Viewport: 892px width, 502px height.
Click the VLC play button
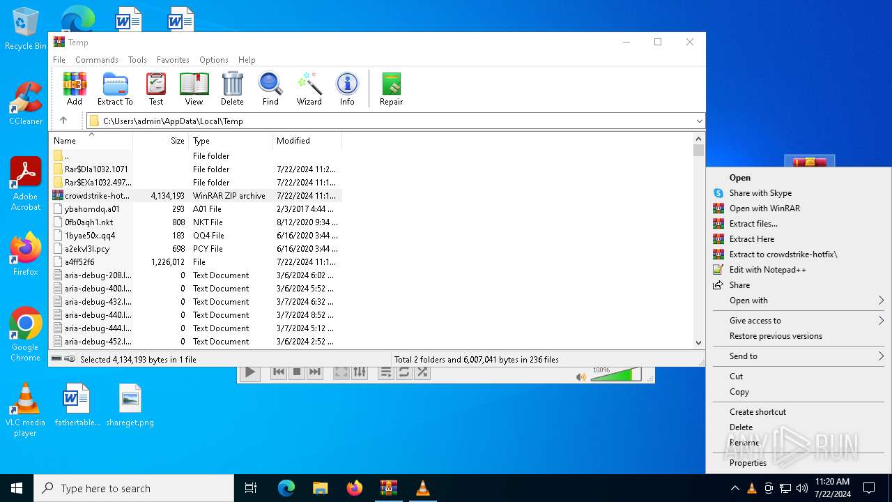click(249, 373)
